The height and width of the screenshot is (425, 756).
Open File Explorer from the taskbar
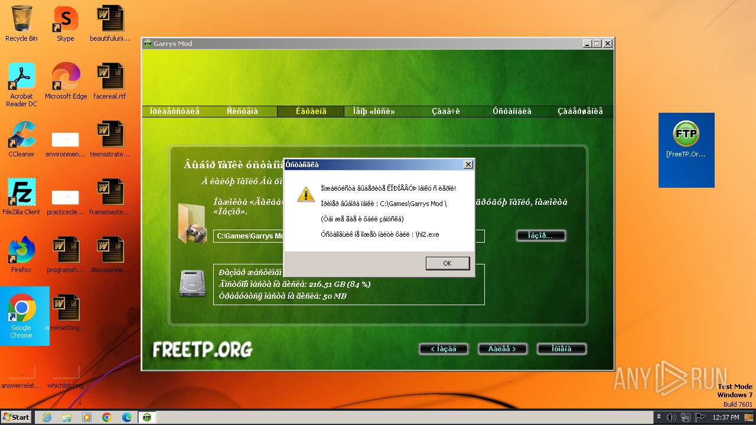tap(67, 417)
